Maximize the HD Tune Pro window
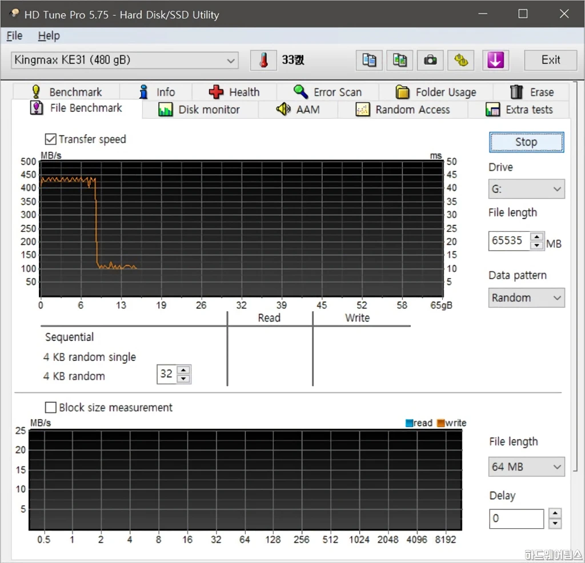The width and height of the screenshot is (585, 563). (523, 14)
